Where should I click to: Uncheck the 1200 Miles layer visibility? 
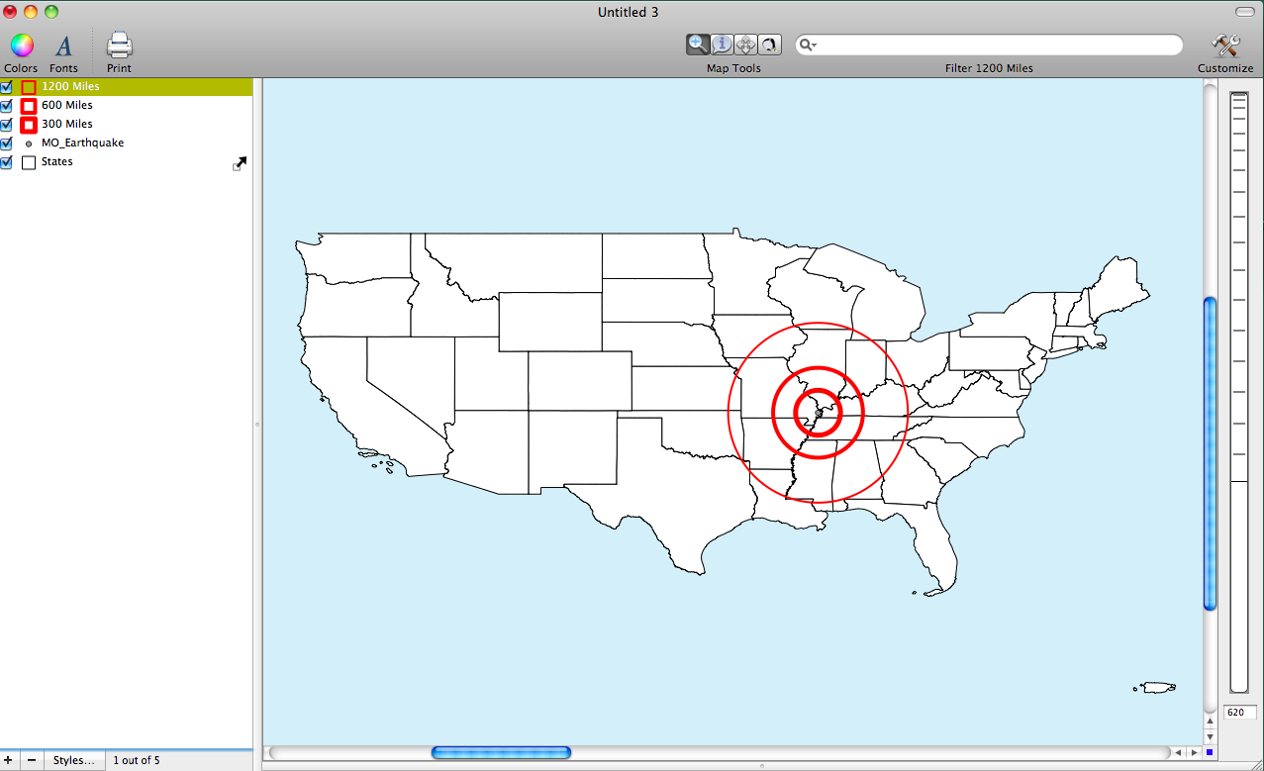tap(7, 87)
